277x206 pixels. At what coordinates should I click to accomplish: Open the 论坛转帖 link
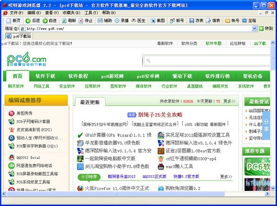[238, 43]
